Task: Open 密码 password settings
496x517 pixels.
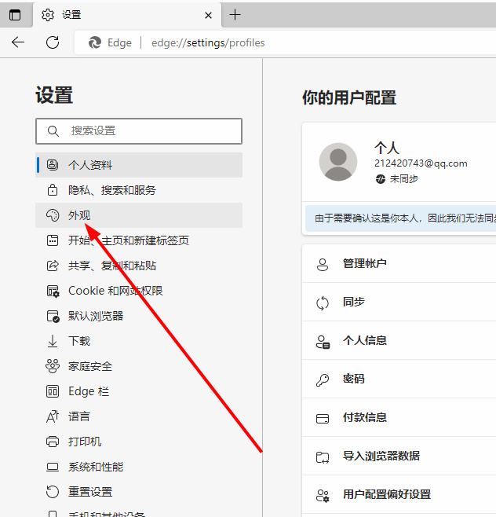Action: coord(354,379)
